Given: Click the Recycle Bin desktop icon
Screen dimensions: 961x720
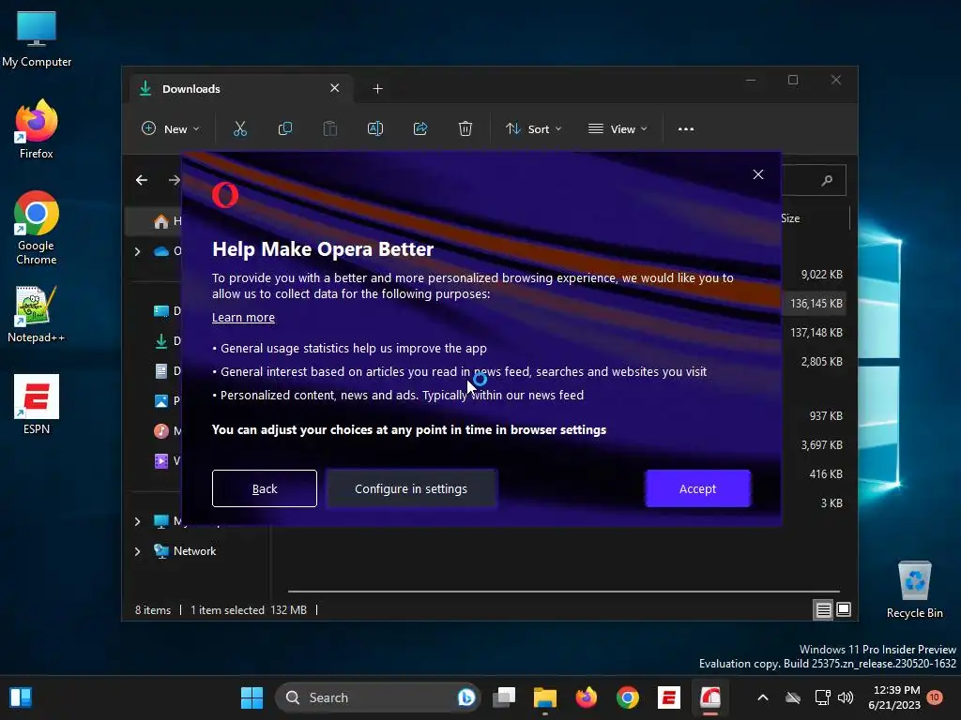Looking at the screenshot, I should tap(914, 590).
